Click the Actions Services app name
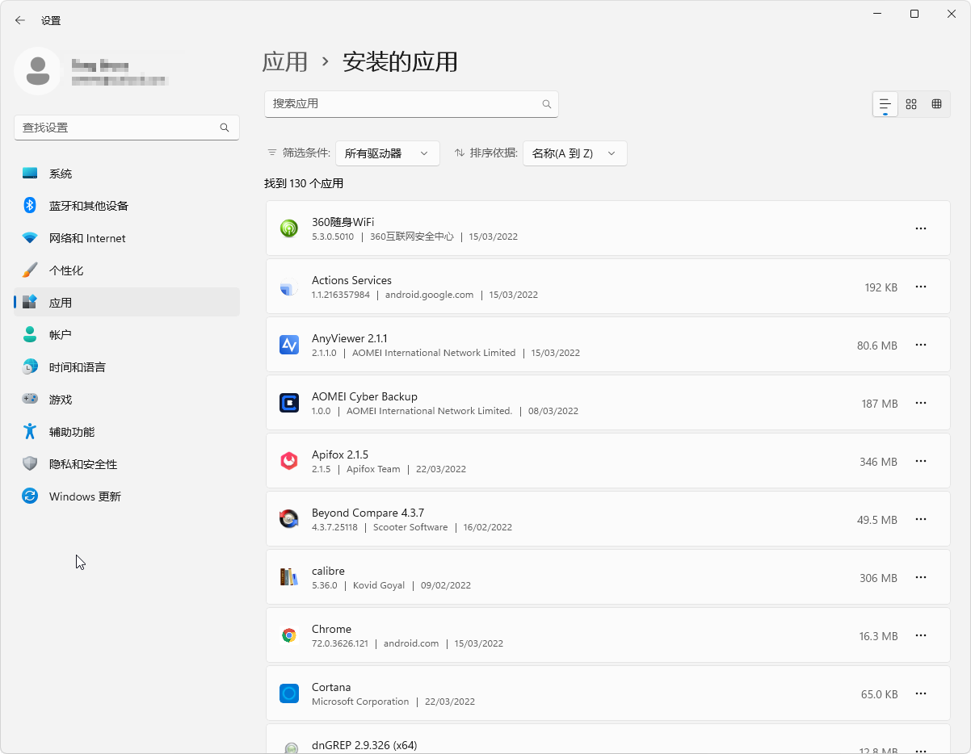 (351, 280)
